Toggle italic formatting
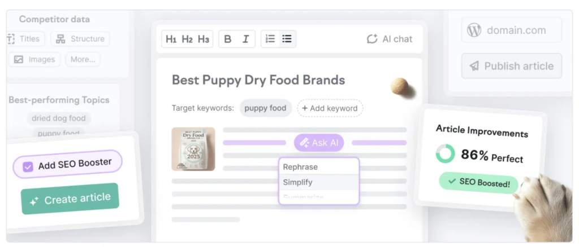The image size is (579, 247). click(245, 39)
